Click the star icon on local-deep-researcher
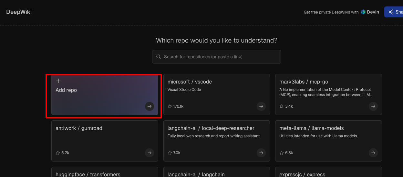Viewport: 403px width, 177px height. [x=170, y=153]
